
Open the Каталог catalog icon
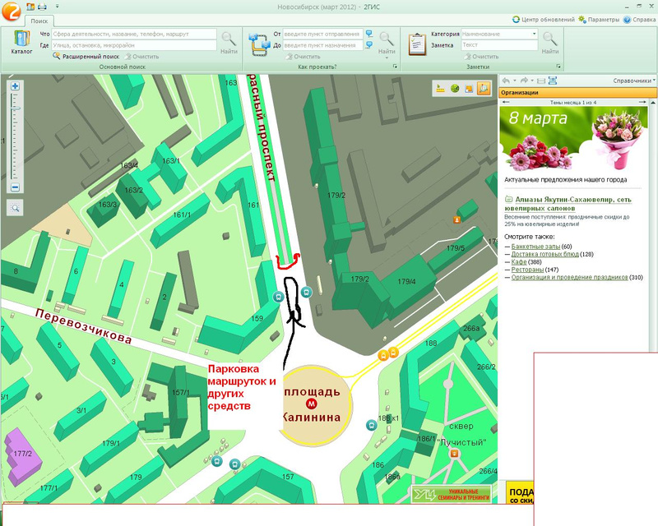click(x=22, y=43)
